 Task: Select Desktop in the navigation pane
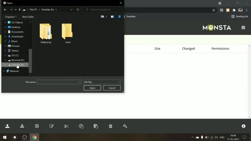point(16,27)
